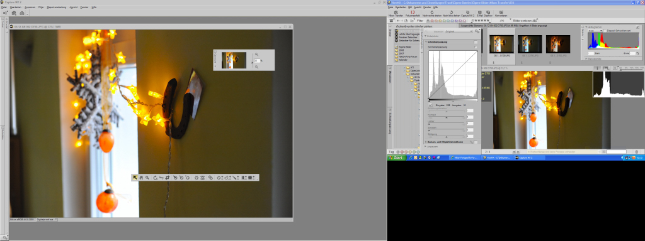Collapse the Histogramm panel triangle
The height and width of the screenshot is (241, 645).
(x=586, y=27)
